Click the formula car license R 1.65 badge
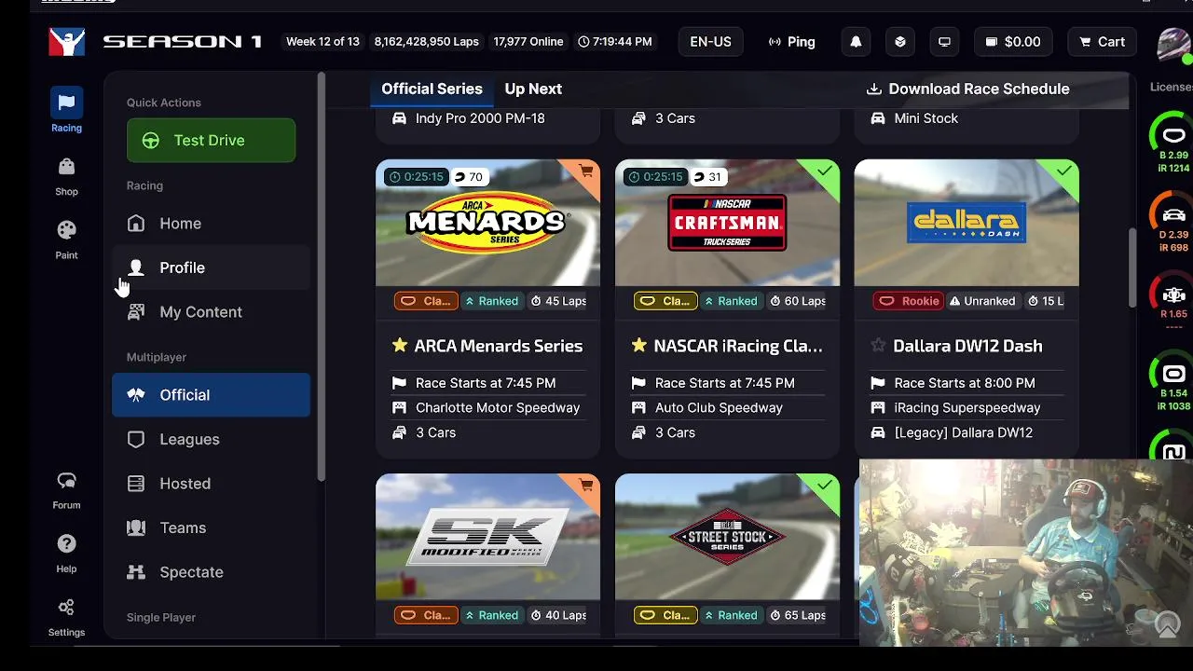The height and width of the screenshot is (671, 1193). [x=1173, y=300]
